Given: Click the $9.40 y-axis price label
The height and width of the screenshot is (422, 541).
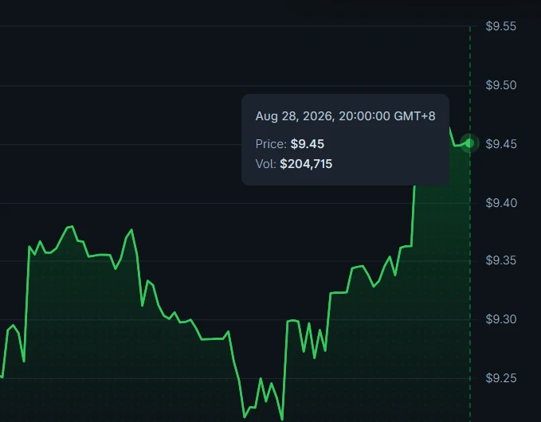Looking at the screenshot, I should [x=501, y=203].
